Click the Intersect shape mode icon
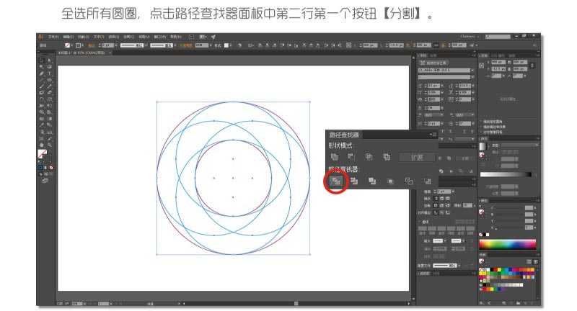 point(369,157)
